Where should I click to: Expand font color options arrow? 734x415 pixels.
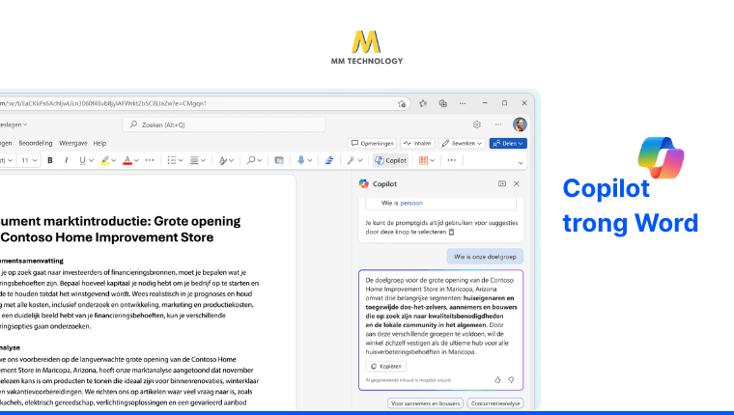pos(136,160)
